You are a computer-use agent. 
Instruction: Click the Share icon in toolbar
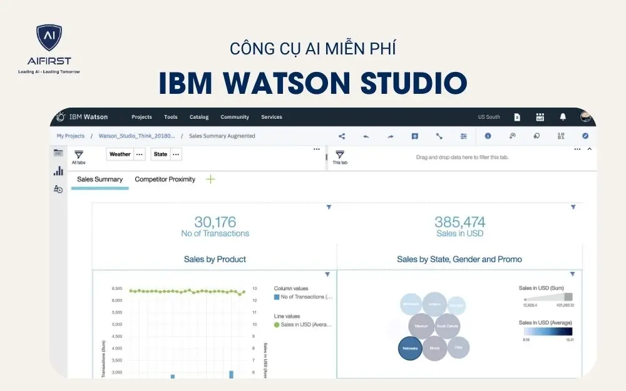click(x=342, y=136)
